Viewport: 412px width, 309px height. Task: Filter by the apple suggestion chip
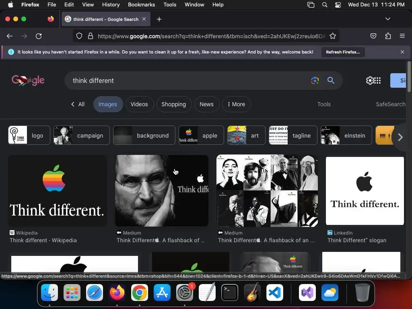201,135
